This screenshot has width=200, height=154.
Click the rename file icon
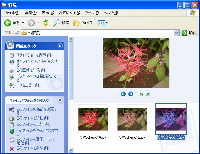[12, 110]
